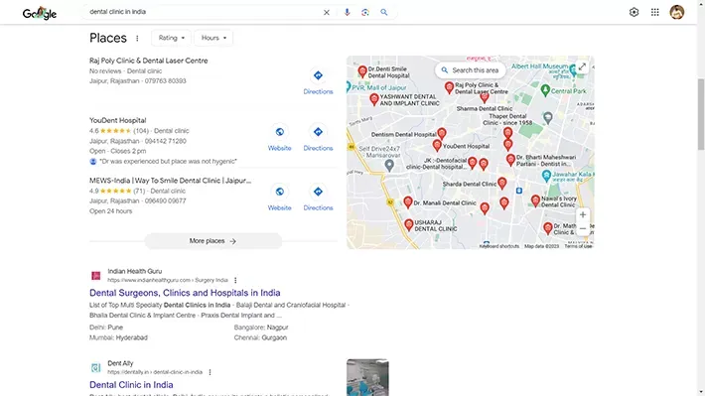Expand the Hours filter dropdown
The image size is (705, 396).
[213, 38]
